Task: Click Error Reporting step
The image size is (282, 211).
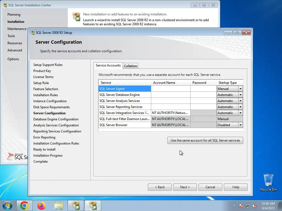Action: 44,137
